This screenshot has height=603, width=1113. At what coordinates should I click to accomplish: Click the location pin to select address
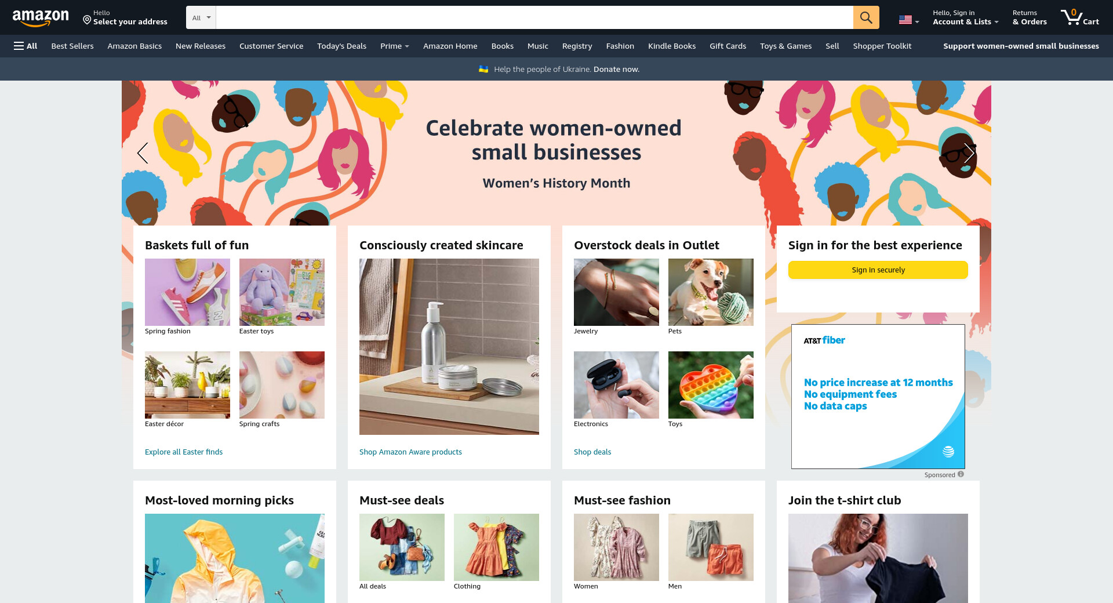[87, 20]
